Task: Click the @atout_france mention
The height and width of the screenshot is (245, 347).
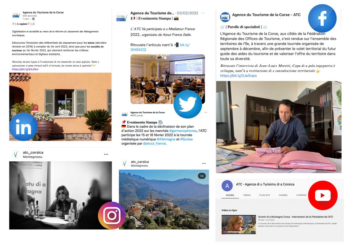Action: pos(155,143)
